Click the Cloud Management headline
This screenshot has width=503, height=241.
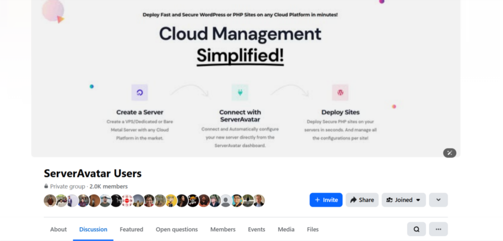pos(240,34)
